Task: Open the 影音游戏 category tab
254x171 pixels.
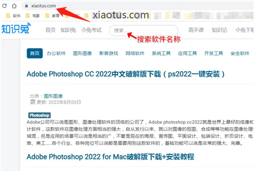Action: point(109,53)
